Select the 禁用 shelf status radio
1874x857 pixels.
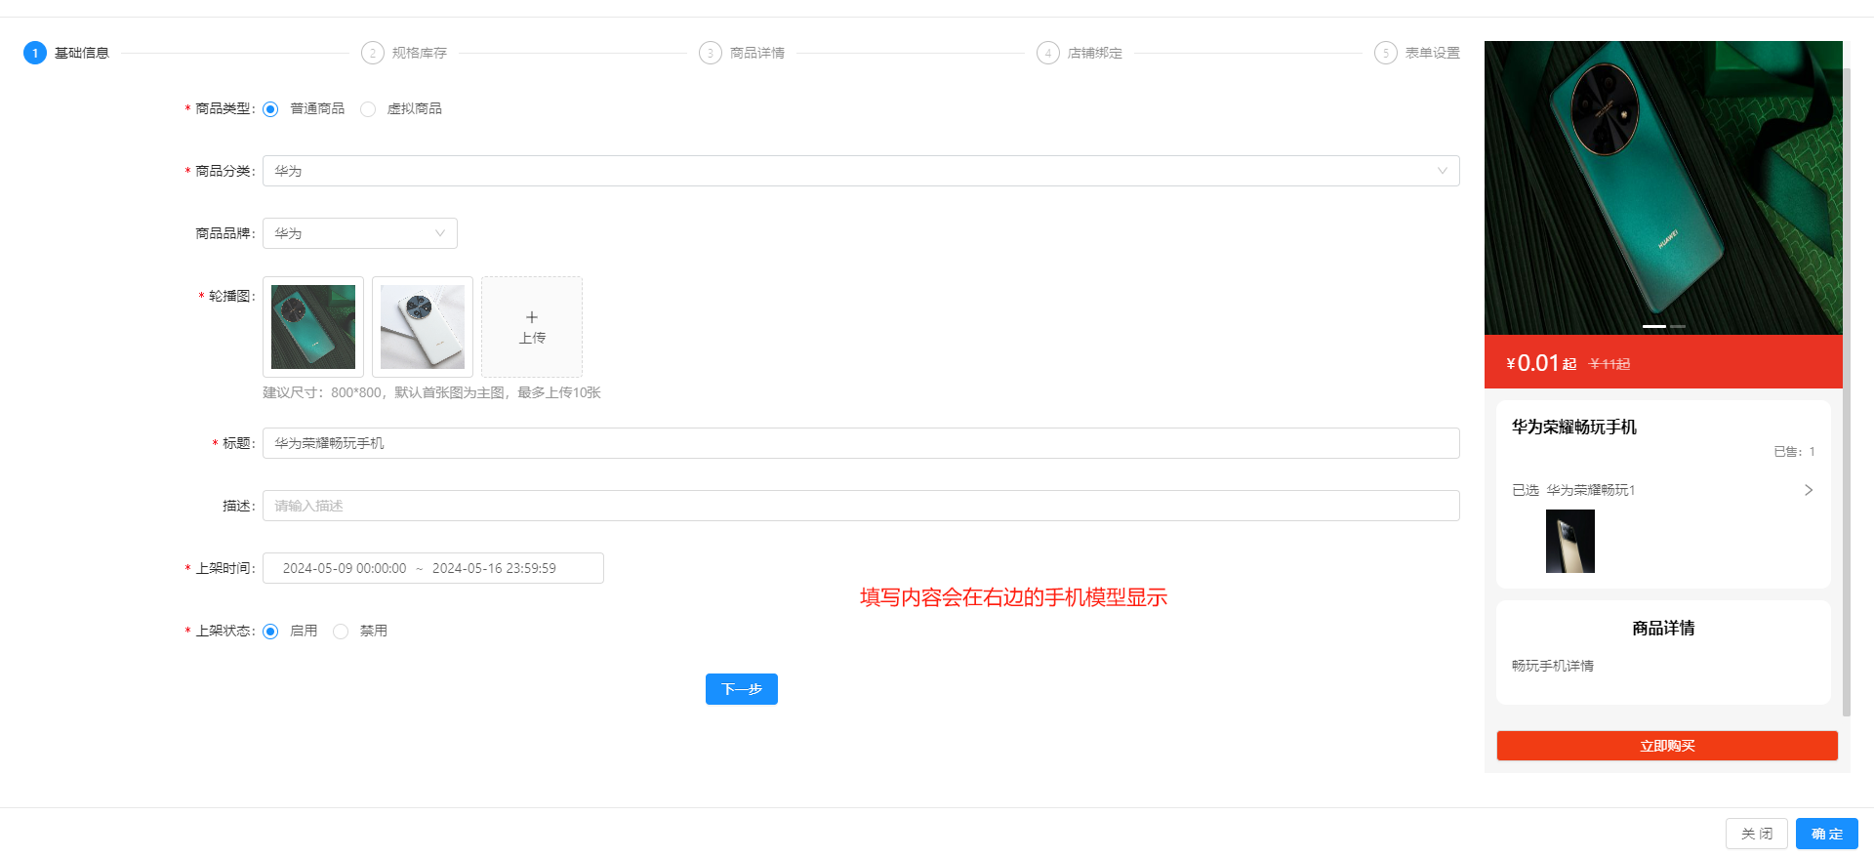click(x=341, y=632)
